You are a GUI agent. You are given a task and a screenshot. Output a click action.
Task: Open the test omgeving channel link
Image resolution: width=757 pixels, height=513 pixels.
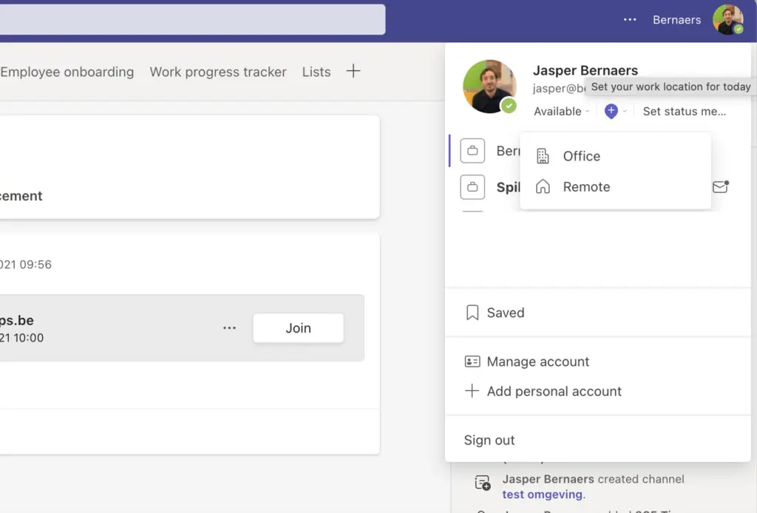pos(542,495)
